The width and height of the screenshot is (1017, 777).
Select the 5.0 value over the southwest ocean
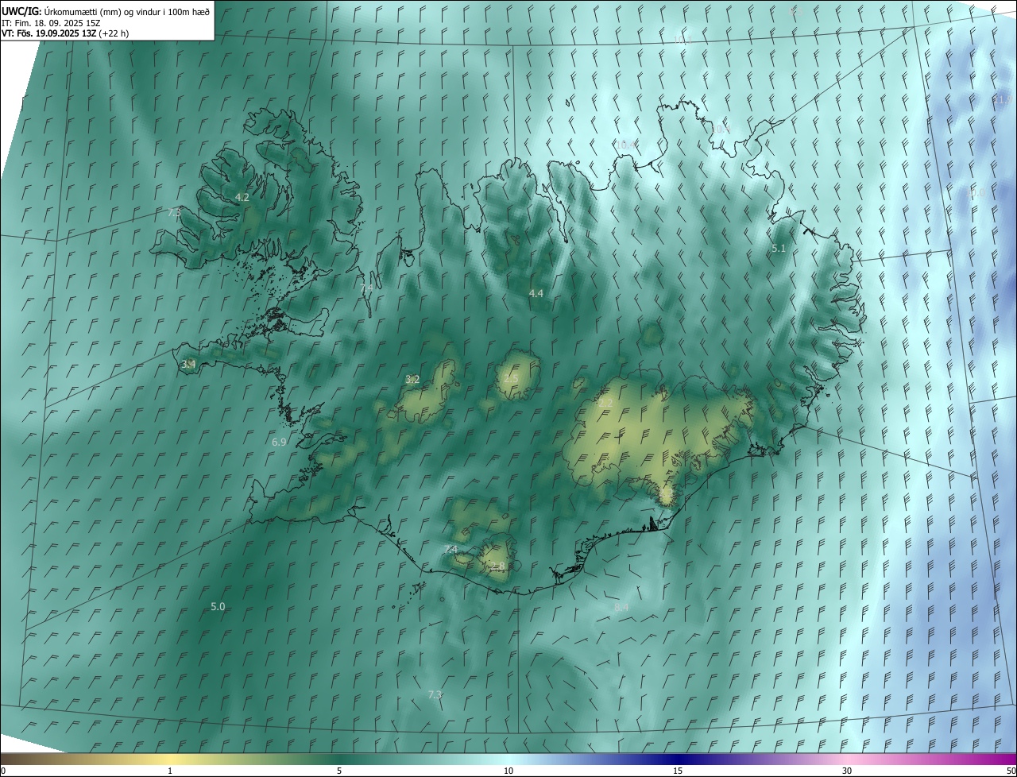click(x=218, y=606)
